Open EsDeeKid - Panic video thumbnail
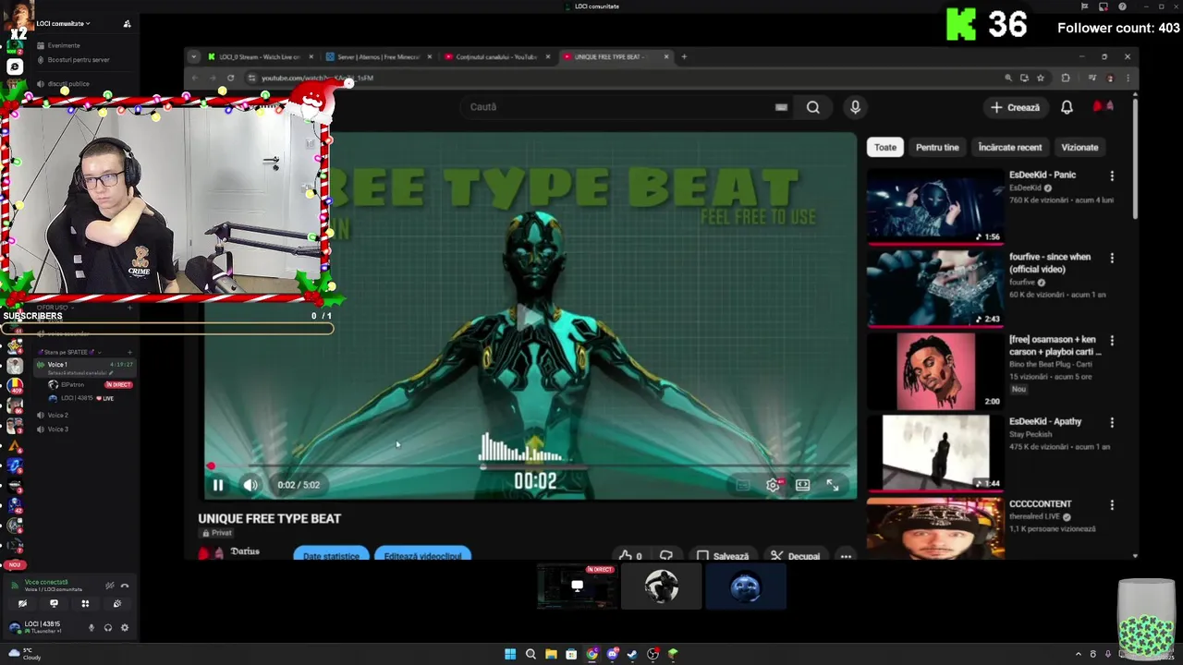Viewport: 1183px width, 665px height. pyautogui.click(x=935, y=207)
